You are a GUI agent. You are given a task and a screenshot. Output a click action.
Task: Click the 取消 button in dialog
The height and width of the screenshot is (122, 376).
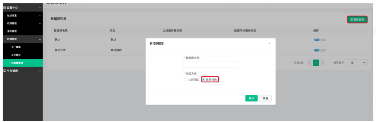(x=265, y=98)
